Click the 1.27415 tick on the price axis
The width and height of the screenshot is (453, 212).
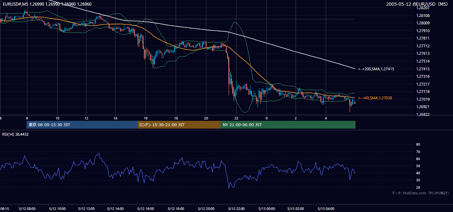[x=423, y=69]
